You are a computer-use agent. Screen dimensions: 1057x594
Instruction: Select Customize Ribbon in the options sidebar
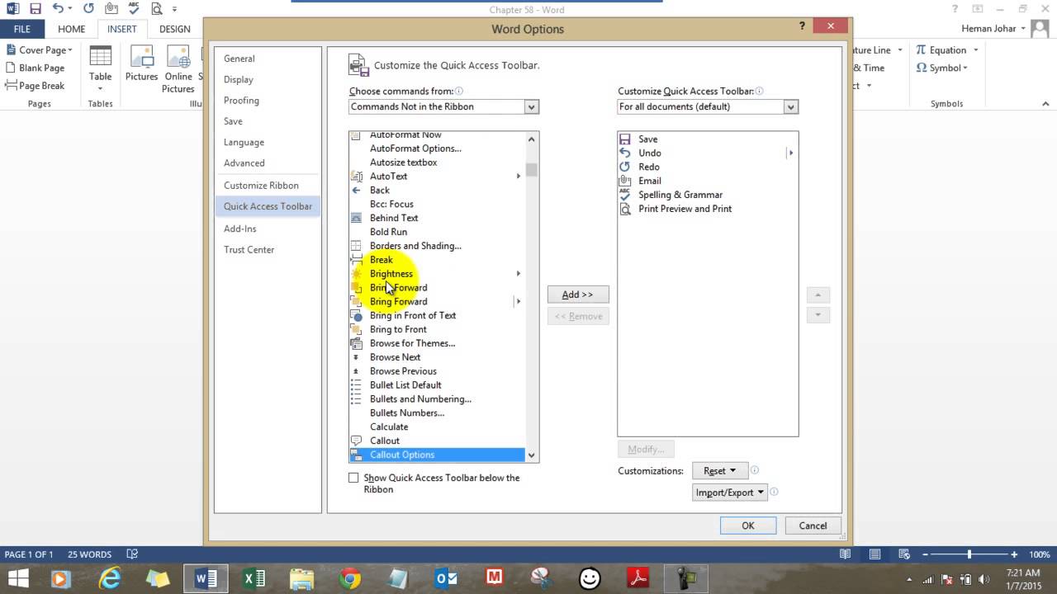(261, 186)
